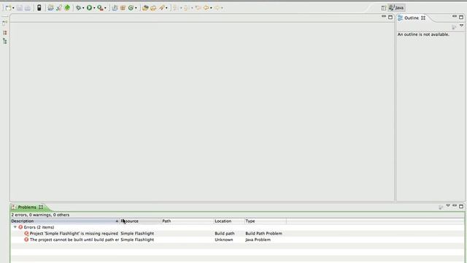Maximize the Outline panel
467x263 pixels.
(461, 18)
